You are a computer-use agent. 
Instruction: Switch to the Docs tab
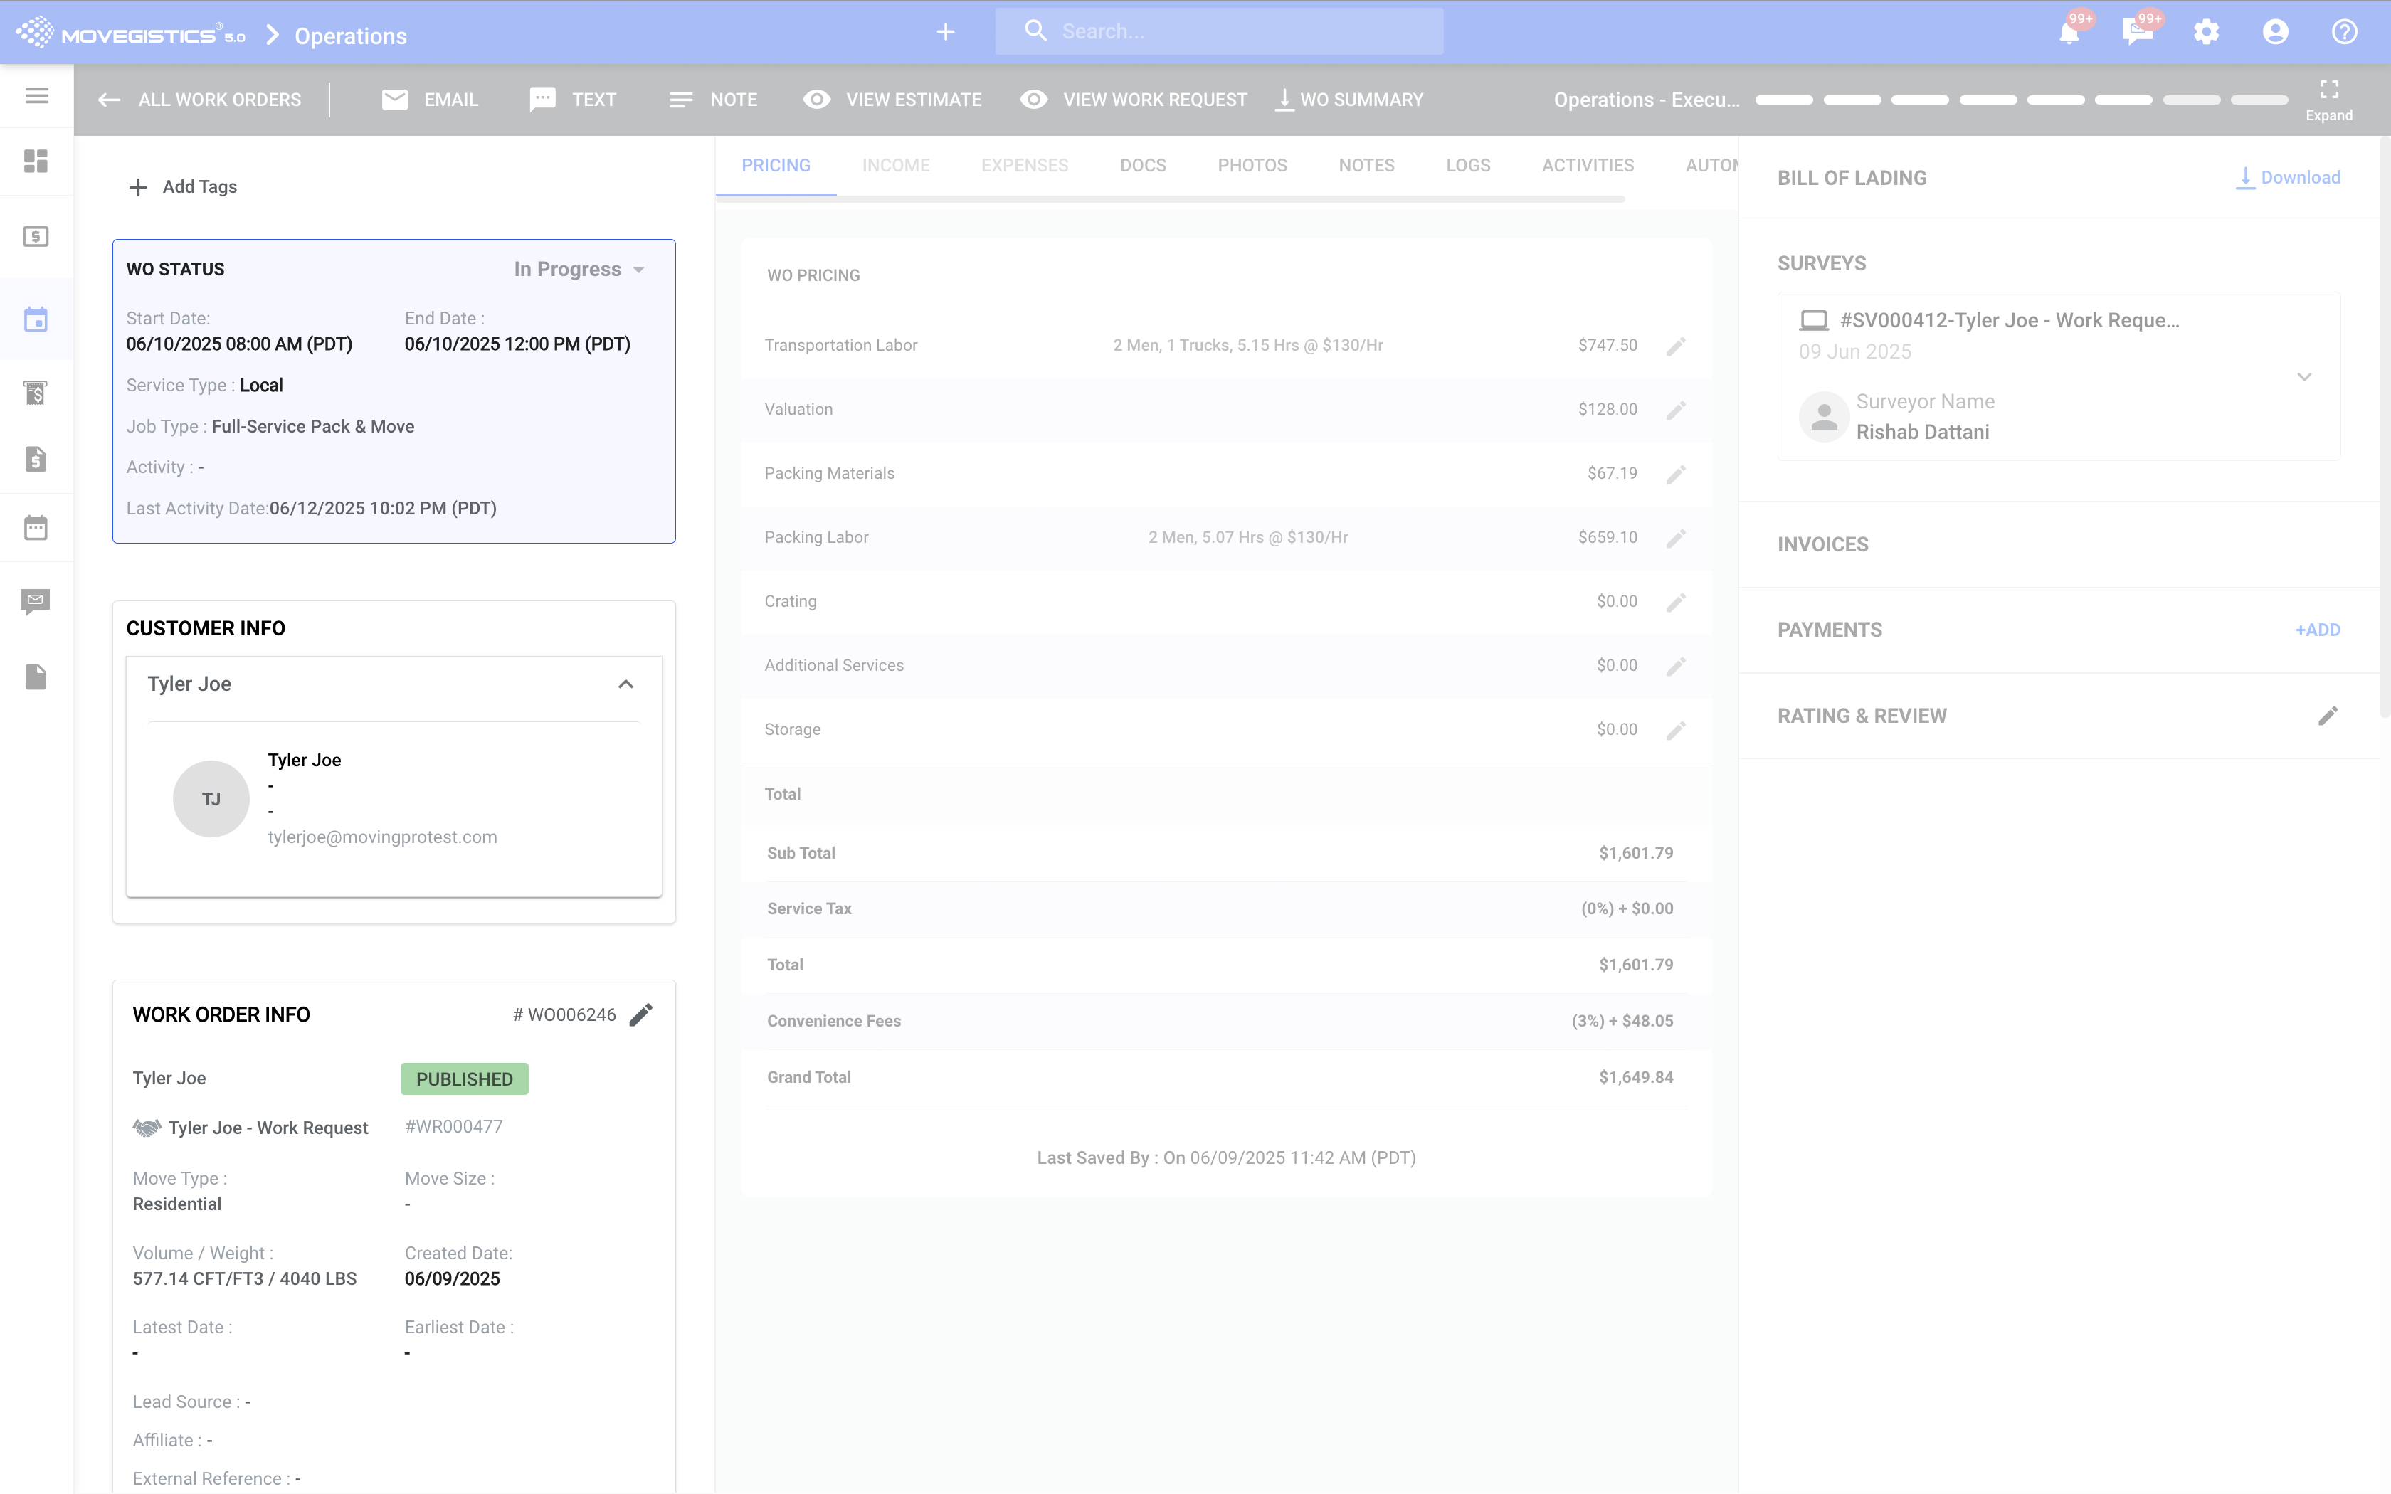1142,165
